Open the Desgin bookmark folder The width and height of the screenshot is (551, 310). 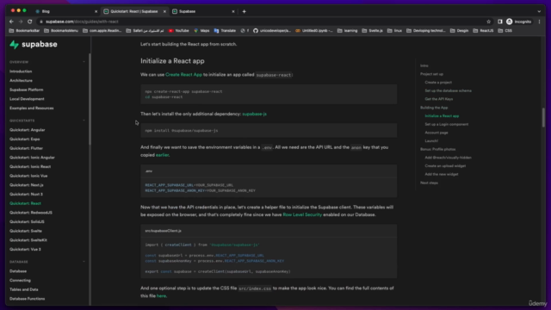click(x=460, y=31)
